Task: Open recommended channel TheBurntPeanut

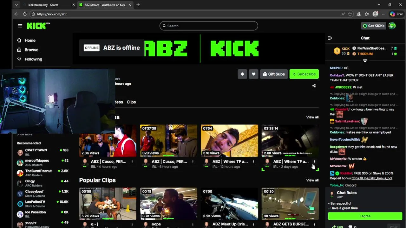Action: click(x=43, y=173)
